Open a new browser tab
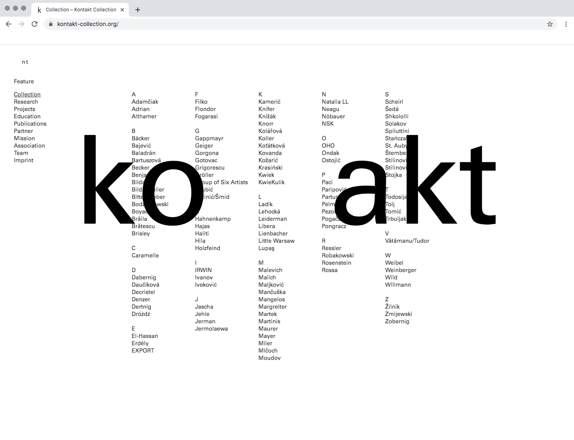 pos(138,10)
